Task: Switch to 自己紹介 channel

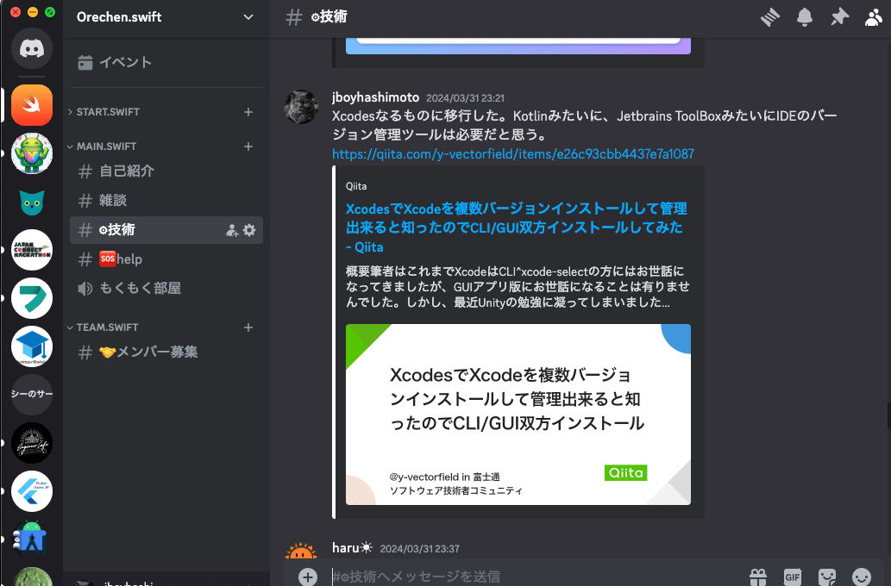Action: [x=166, y=171]
